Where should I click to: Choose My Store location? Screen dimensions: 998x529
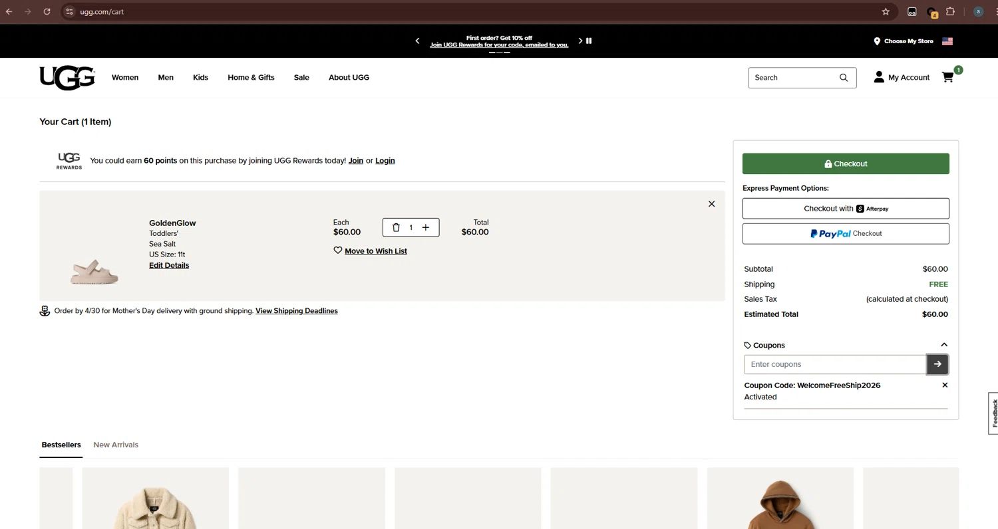tap(904, 41)
